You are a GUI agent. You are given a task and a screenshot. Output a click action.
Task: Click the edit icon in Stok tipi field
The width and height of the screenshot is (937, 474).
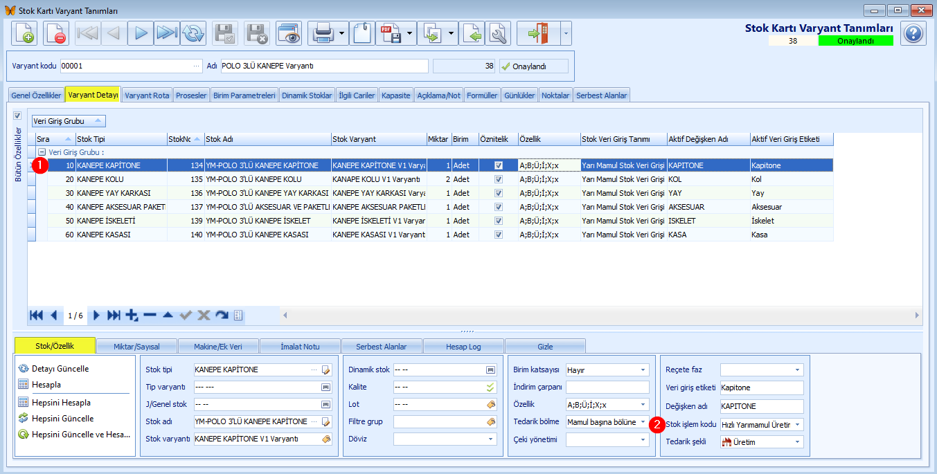(326, 370)
